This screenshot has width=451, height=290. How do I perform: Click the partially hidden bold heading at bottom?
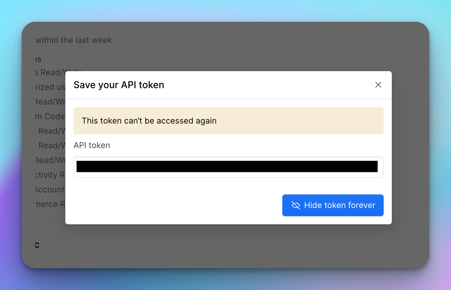pos(37,245)
